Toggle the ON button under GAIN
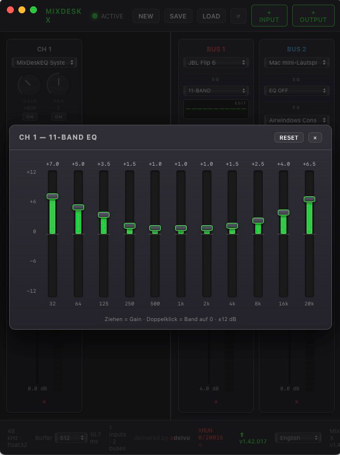 (x=30, y=117)
